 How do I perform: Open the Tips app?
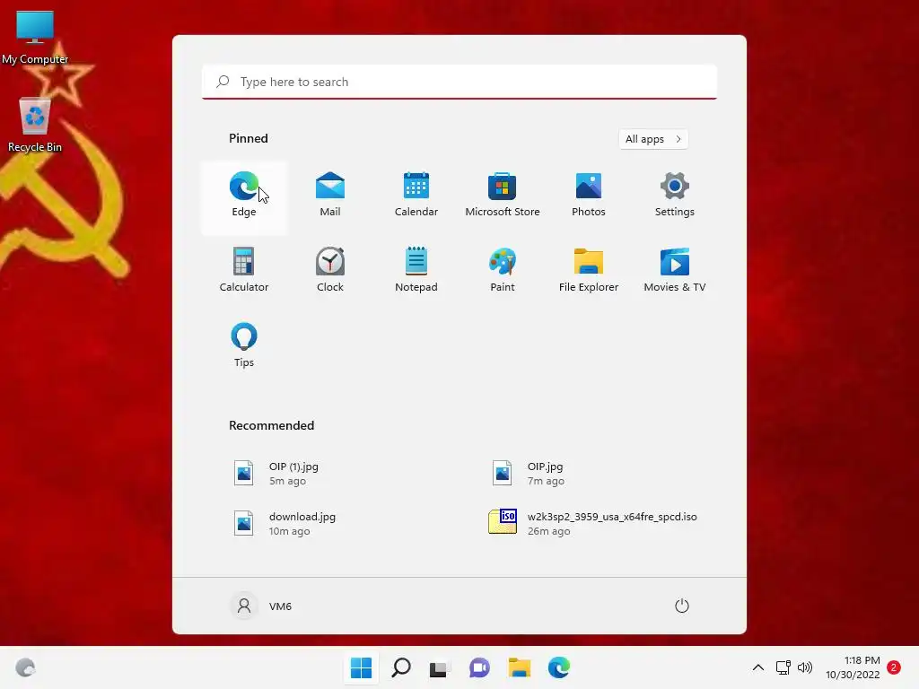244,345
